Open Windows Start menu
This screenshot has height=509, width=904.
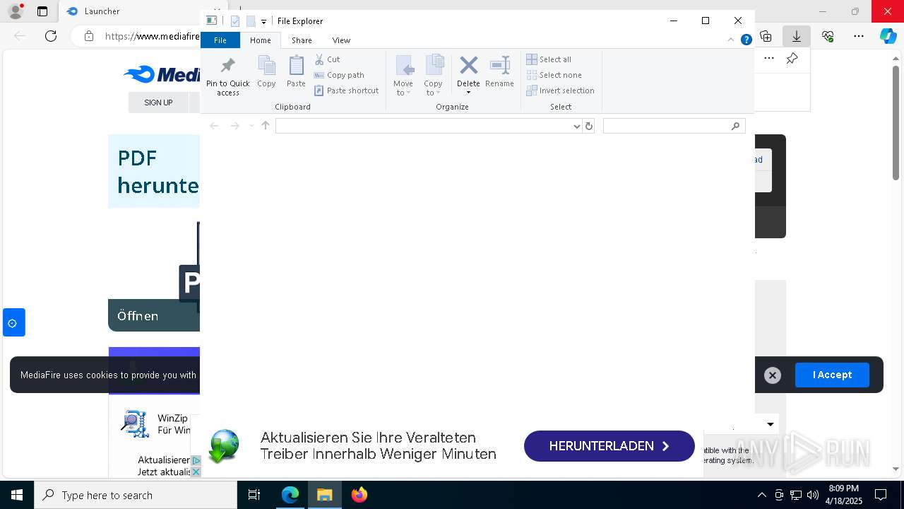[17, 495]
